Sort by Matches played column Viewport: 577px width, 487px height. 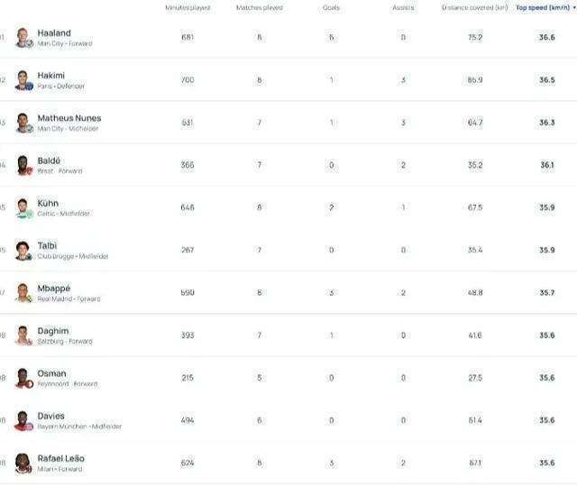[260, 8]
